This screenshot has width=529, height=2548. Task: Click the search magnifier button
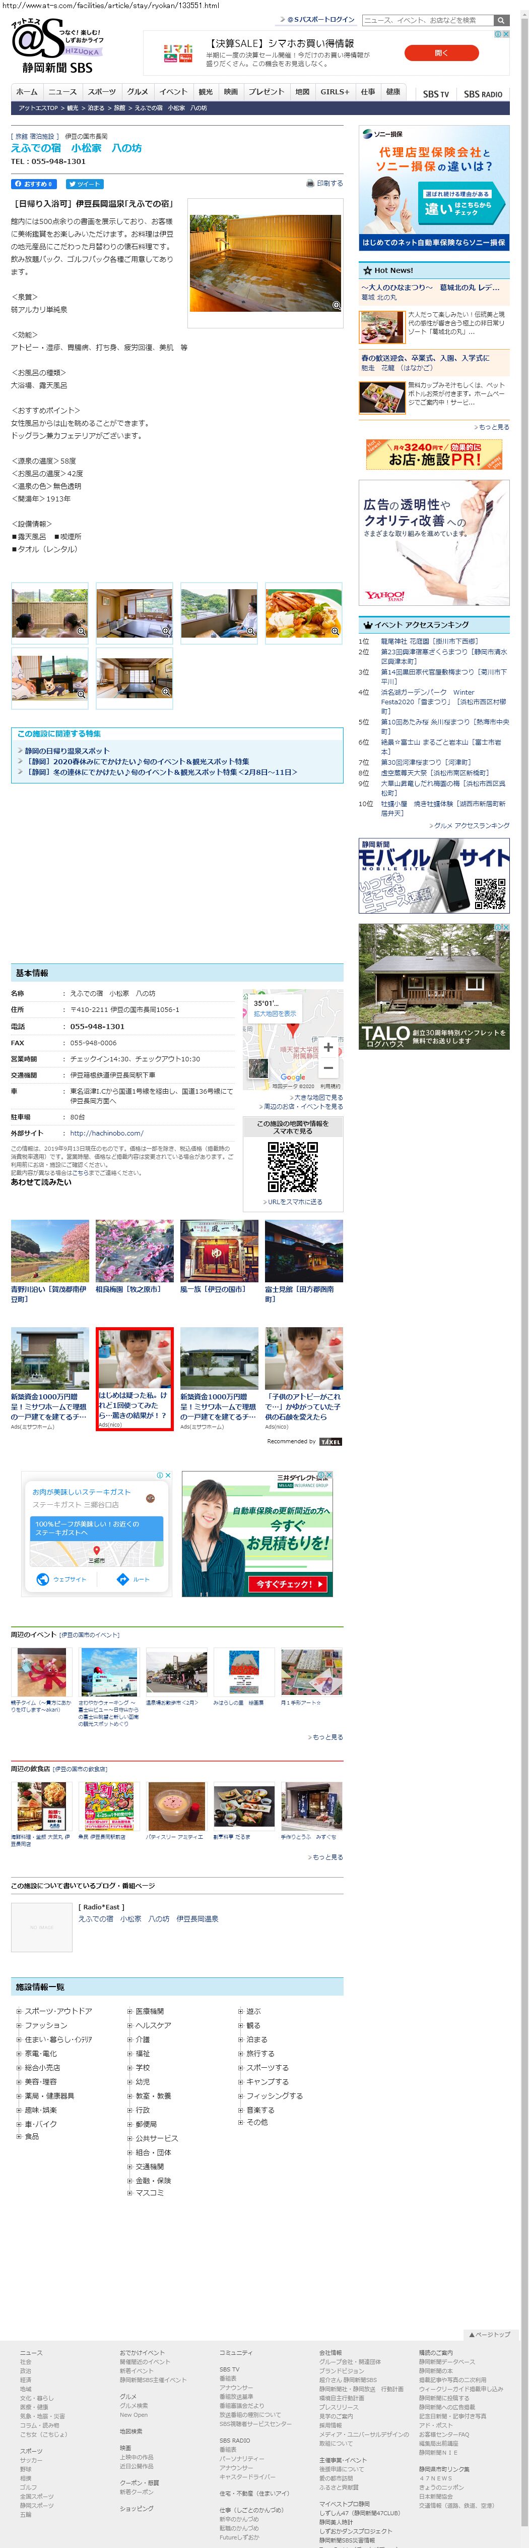point(501,20)
